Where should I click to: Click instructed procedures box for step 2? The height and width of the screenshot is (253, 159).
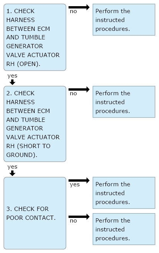(x=124, y=102)
